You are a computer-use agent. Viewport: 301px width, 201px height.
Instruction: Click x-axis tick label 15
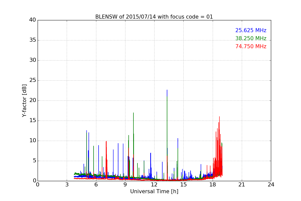click(x=183, y=184)
